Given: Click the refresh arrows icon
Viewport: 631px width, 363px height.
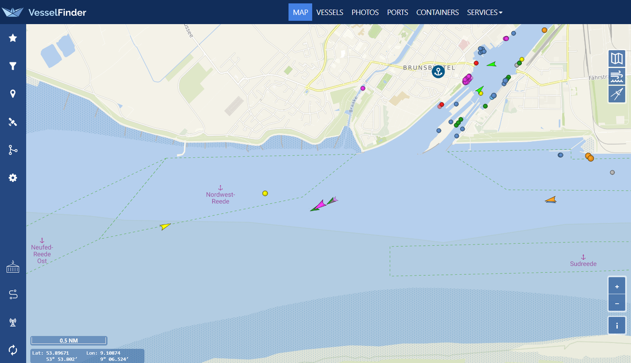Looking at the screenshot, I should pyautogui.click(x=13, y=350).
